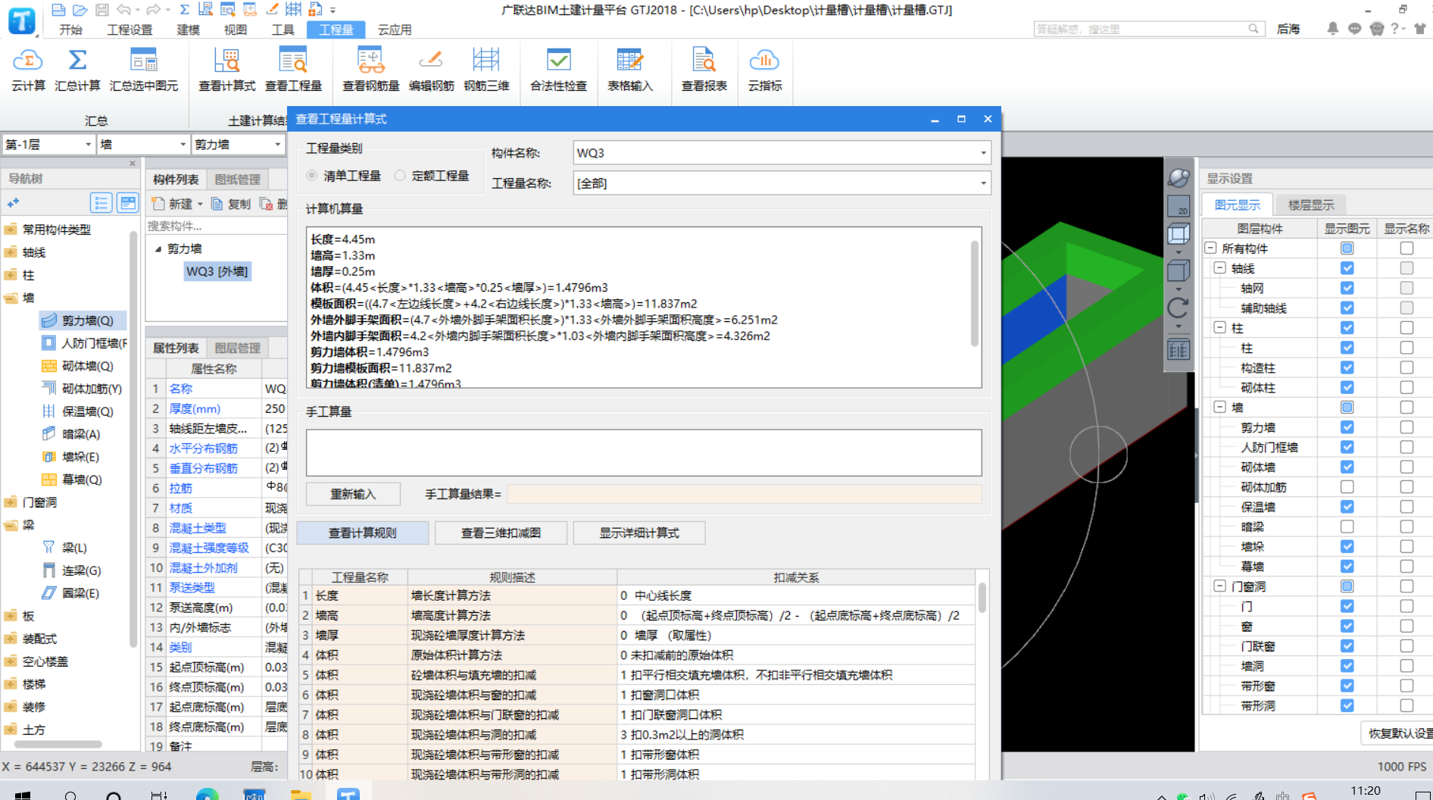Toggle 显示图元 checkbox for 剪力墙

(1347, 427)
